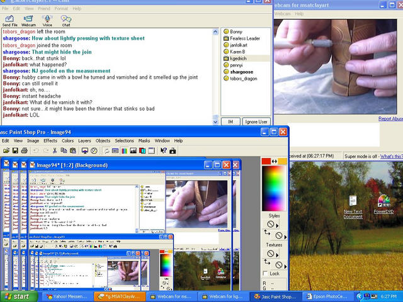This screenshot has height=302, width=403.
Task: Open the Objects menu
Action: tap(103, 141)
